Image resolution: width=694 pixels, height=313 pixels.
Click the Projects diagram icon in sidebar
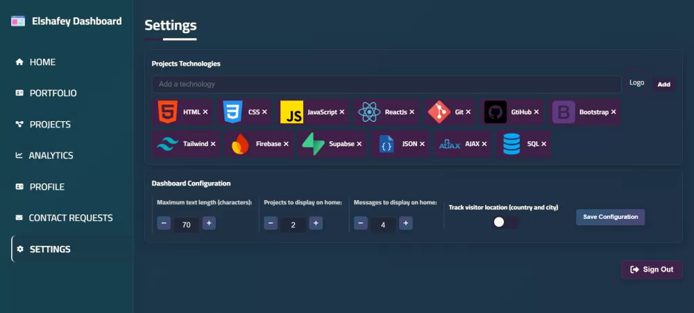pyautogui.click(x=19, y=125)
